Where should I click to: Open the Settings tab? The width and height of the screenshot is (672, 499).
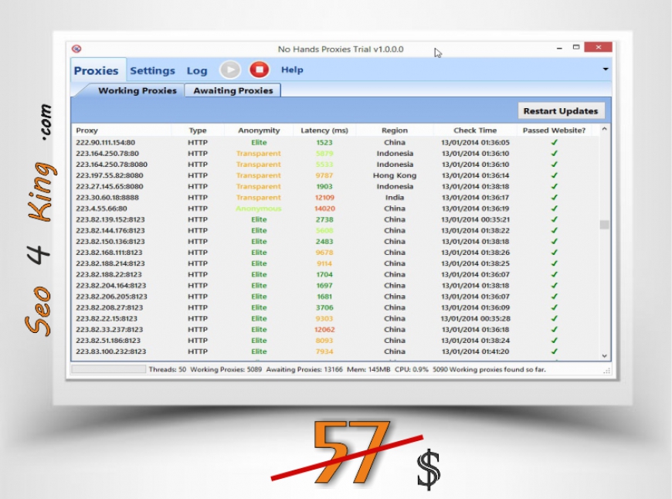[153, 70]
